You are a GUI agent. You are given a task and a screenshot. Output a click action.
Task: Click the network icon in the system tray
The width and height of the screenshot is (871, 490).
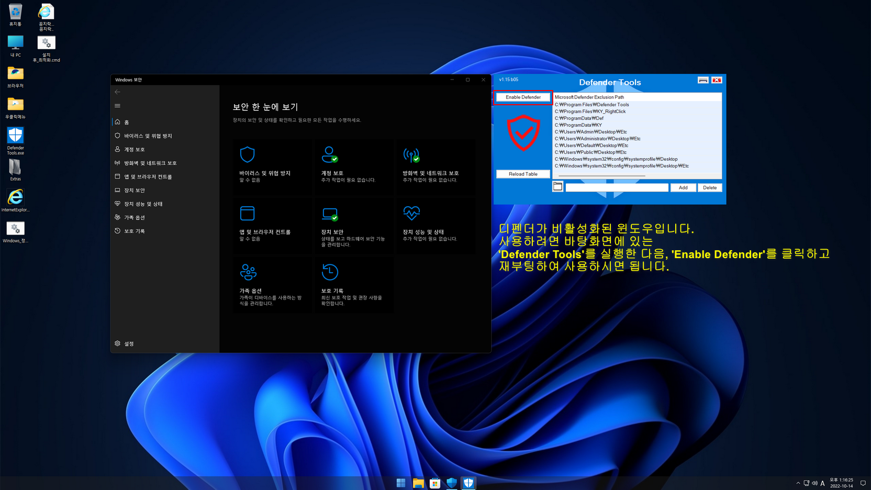pyautogui.click(x=806, y=483)
